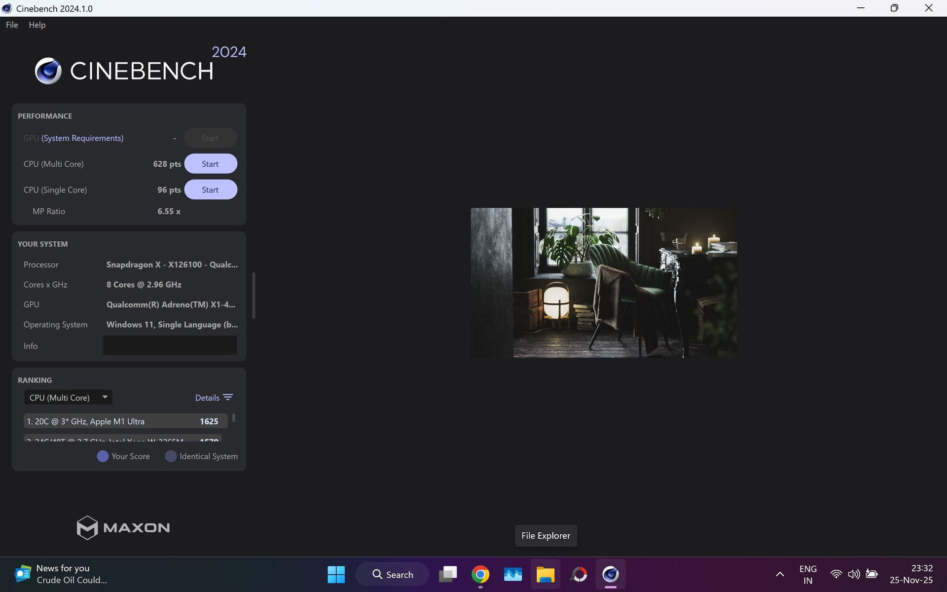Click the 1625 score in ranking

coord(209,421)
